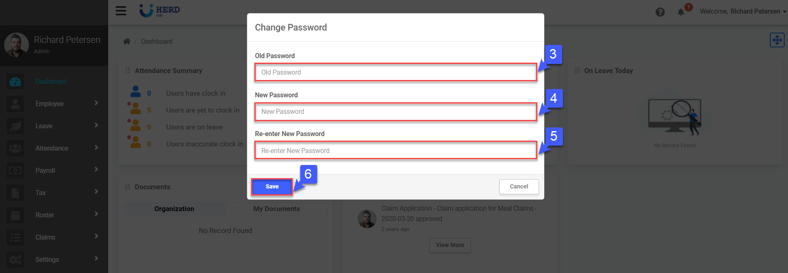Click the hamburger menu icon
Viewport: 788px width, 273px height.
pos(121,11)
